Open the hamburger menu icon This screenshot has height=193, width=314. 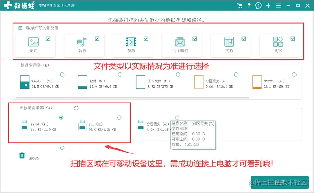279,5
